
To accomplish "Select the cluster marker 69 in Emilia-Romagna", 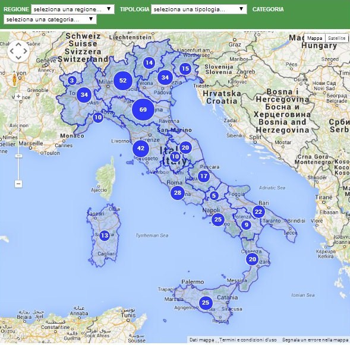I will (x=143, y=109).
